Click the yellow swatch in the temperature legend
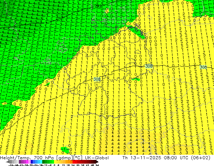The height and width of the screenshot is (166, 214). pyautogui.click(x=55, y=162)
